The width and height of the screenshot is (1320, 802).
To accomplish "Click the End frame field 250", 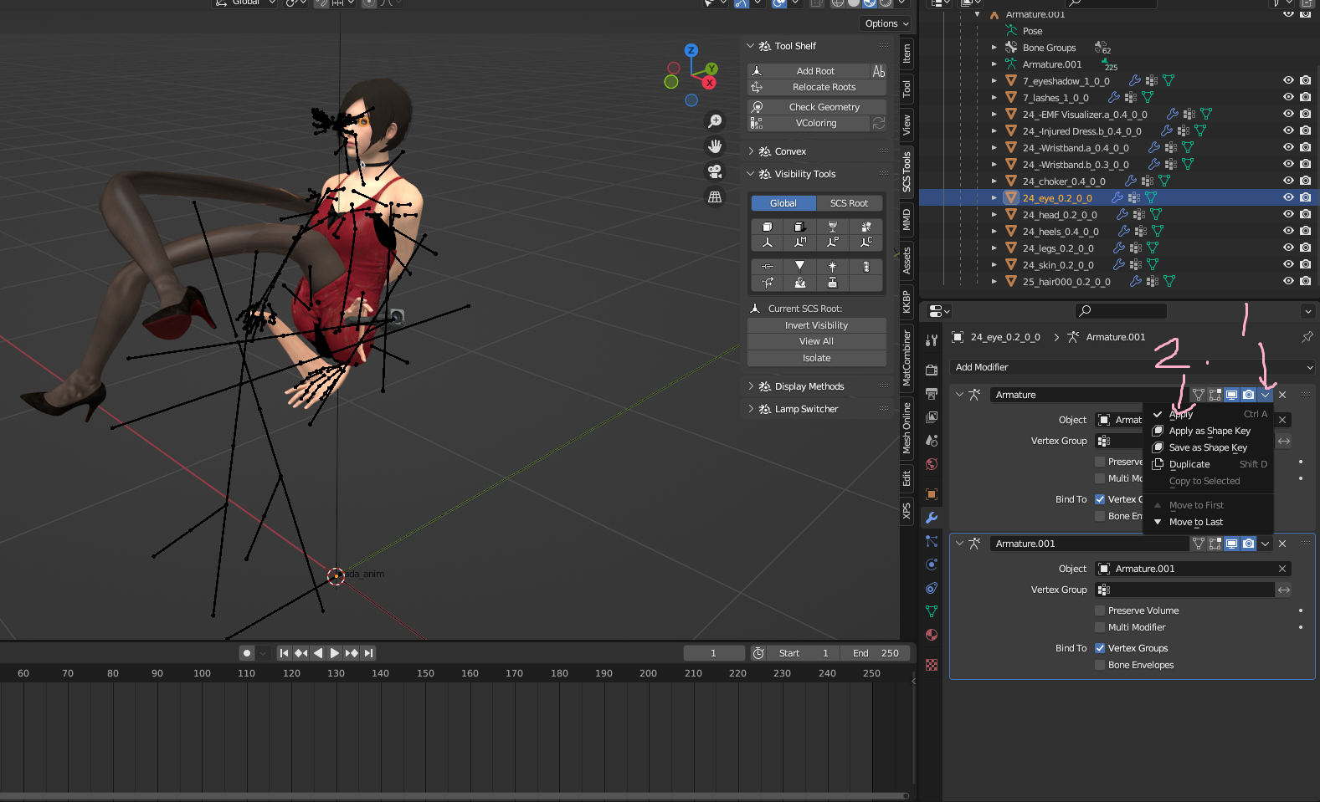I will (876, 653).
